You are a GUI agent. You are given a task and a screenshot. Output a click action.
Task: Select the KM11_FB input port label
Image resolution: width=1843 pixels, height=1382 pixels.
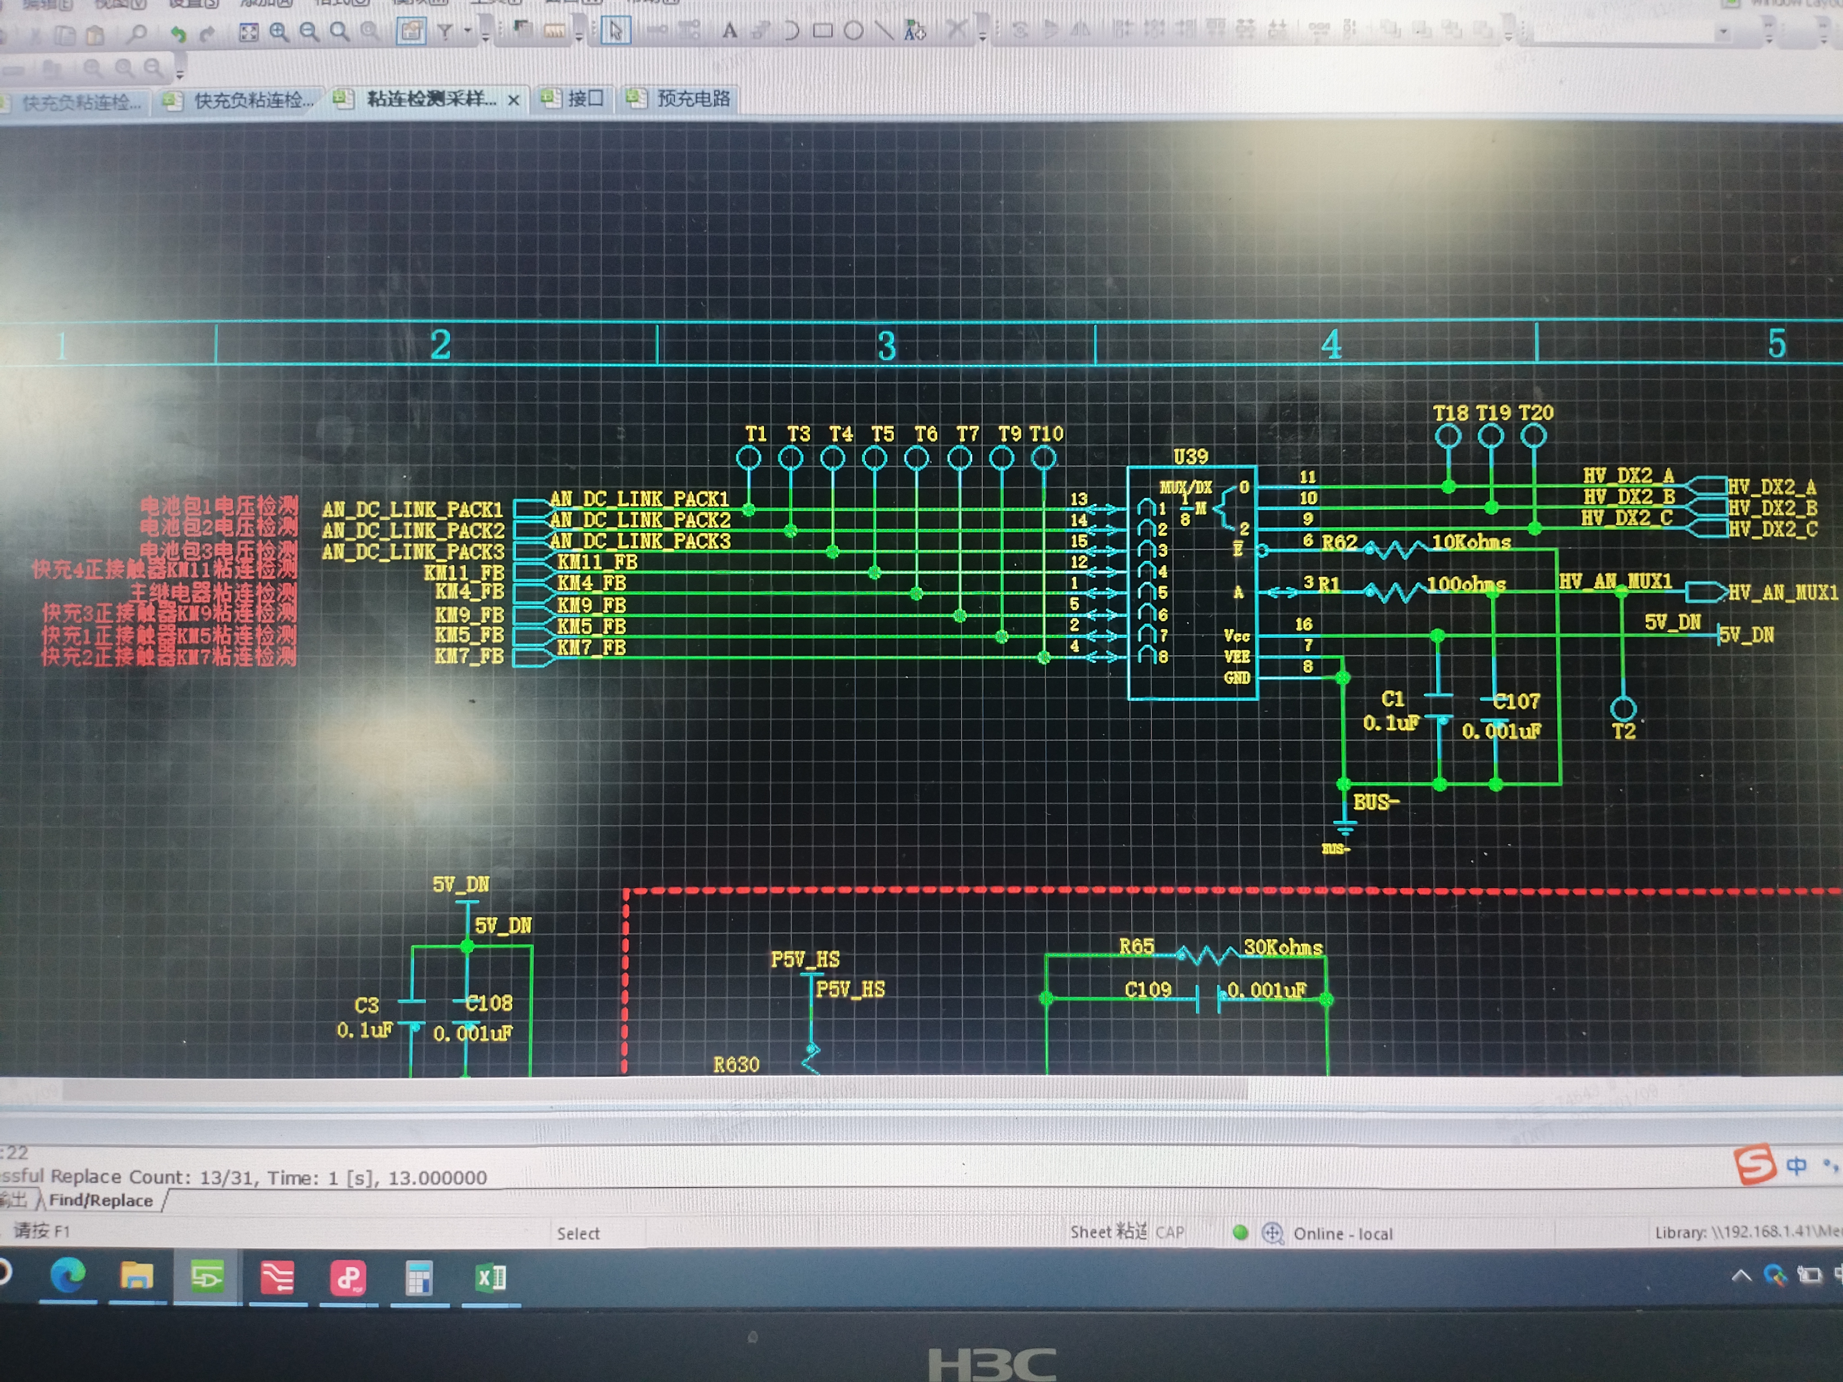[x=463, y=572]
